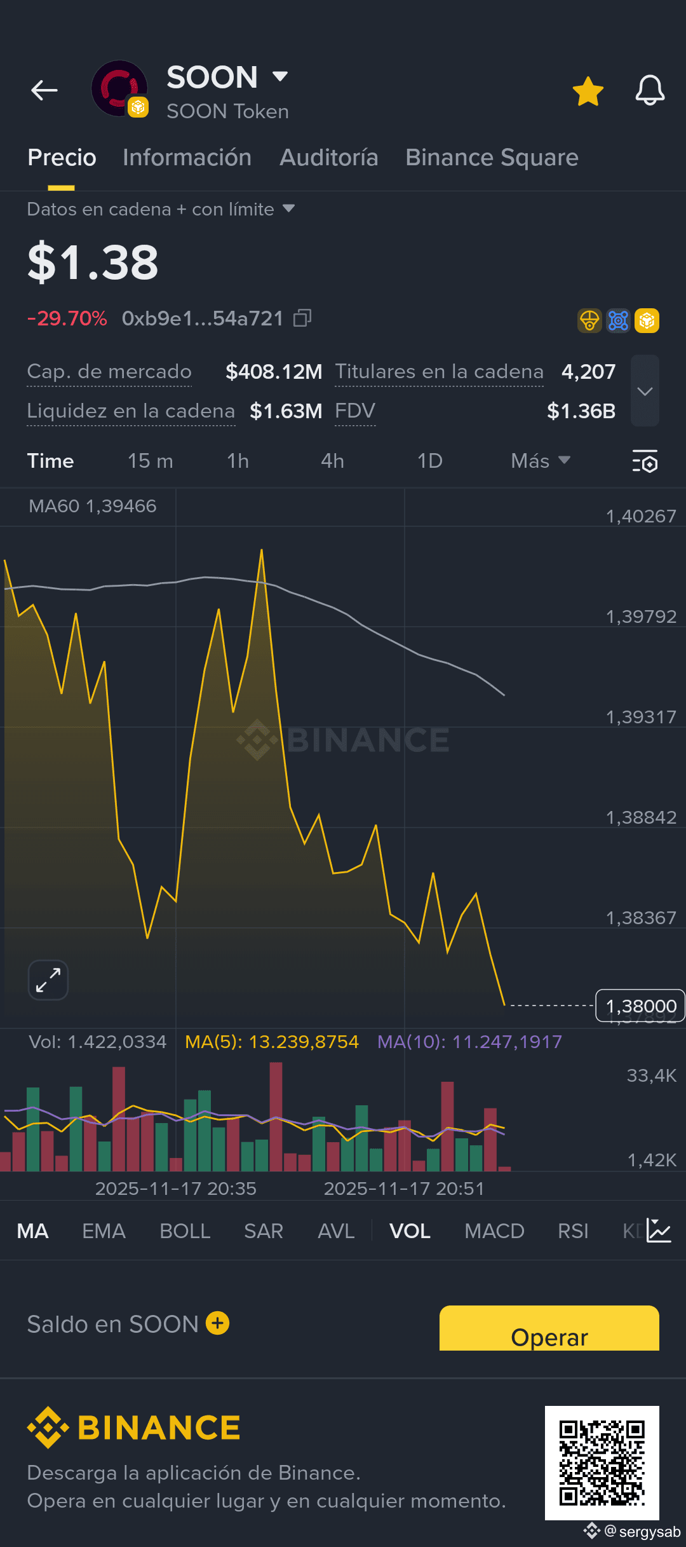The height and width of the screenshot is (1547, 686).
Task: Tap the plus icon beside Saldo en SOON
Action: (x=217, y=1323)
